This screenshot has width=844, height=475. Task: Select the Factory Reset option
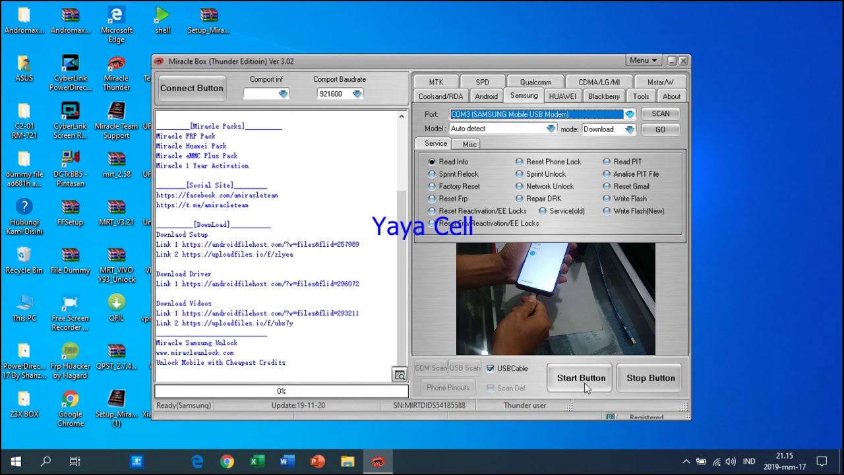(x=454, y=186)
